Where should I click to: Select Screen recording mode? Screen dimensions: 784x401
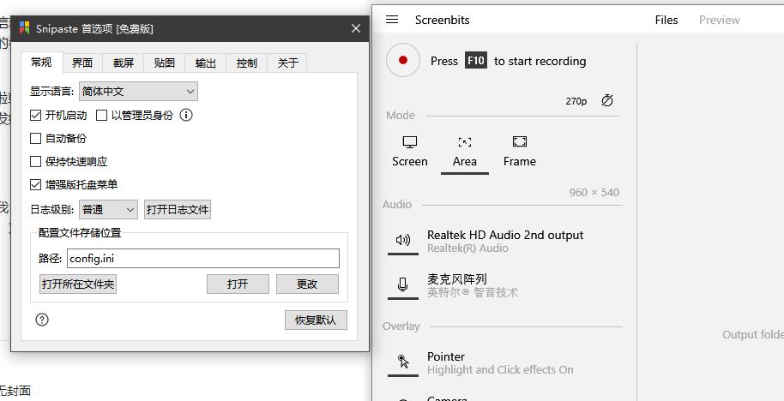click(x=409, y=152)
